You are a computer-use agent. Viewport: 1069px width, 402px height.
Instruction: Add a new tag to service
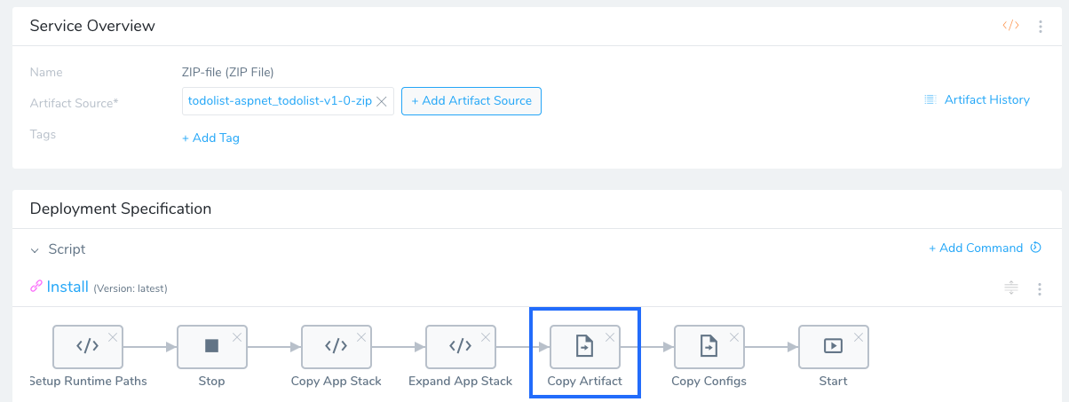click(x=210, y=138)
